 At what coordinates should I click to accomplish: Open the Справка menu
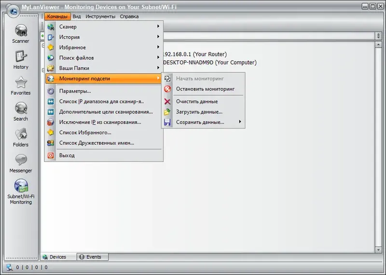[x=129, y=16]
